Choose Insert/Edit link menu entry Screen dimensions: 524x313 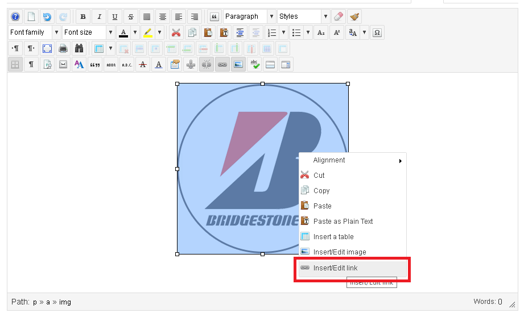pos(353,268)
